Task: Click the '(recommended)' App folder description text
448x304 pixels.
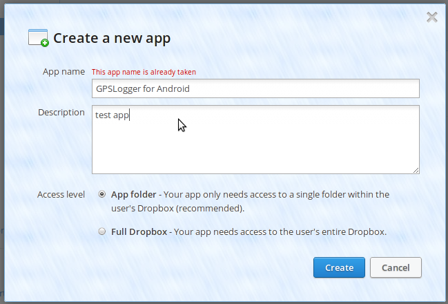Action: click(x=210, y=208)
